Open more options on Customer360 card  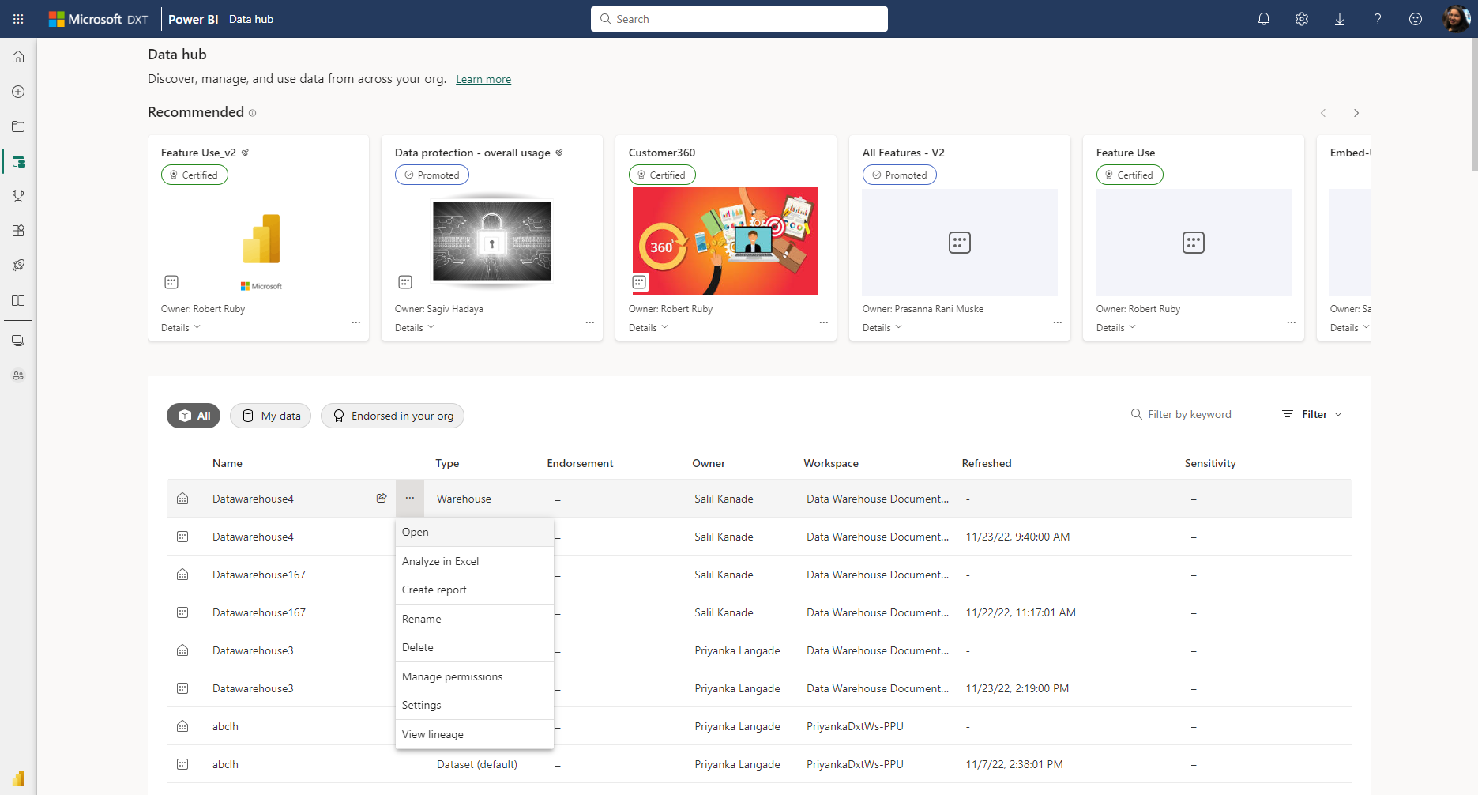(824, 322)
